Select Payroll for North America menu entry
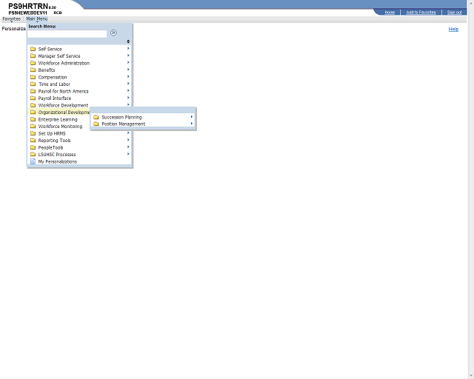Screen dimensions: 474x379 pyautogui.click(x=63, y=91)
